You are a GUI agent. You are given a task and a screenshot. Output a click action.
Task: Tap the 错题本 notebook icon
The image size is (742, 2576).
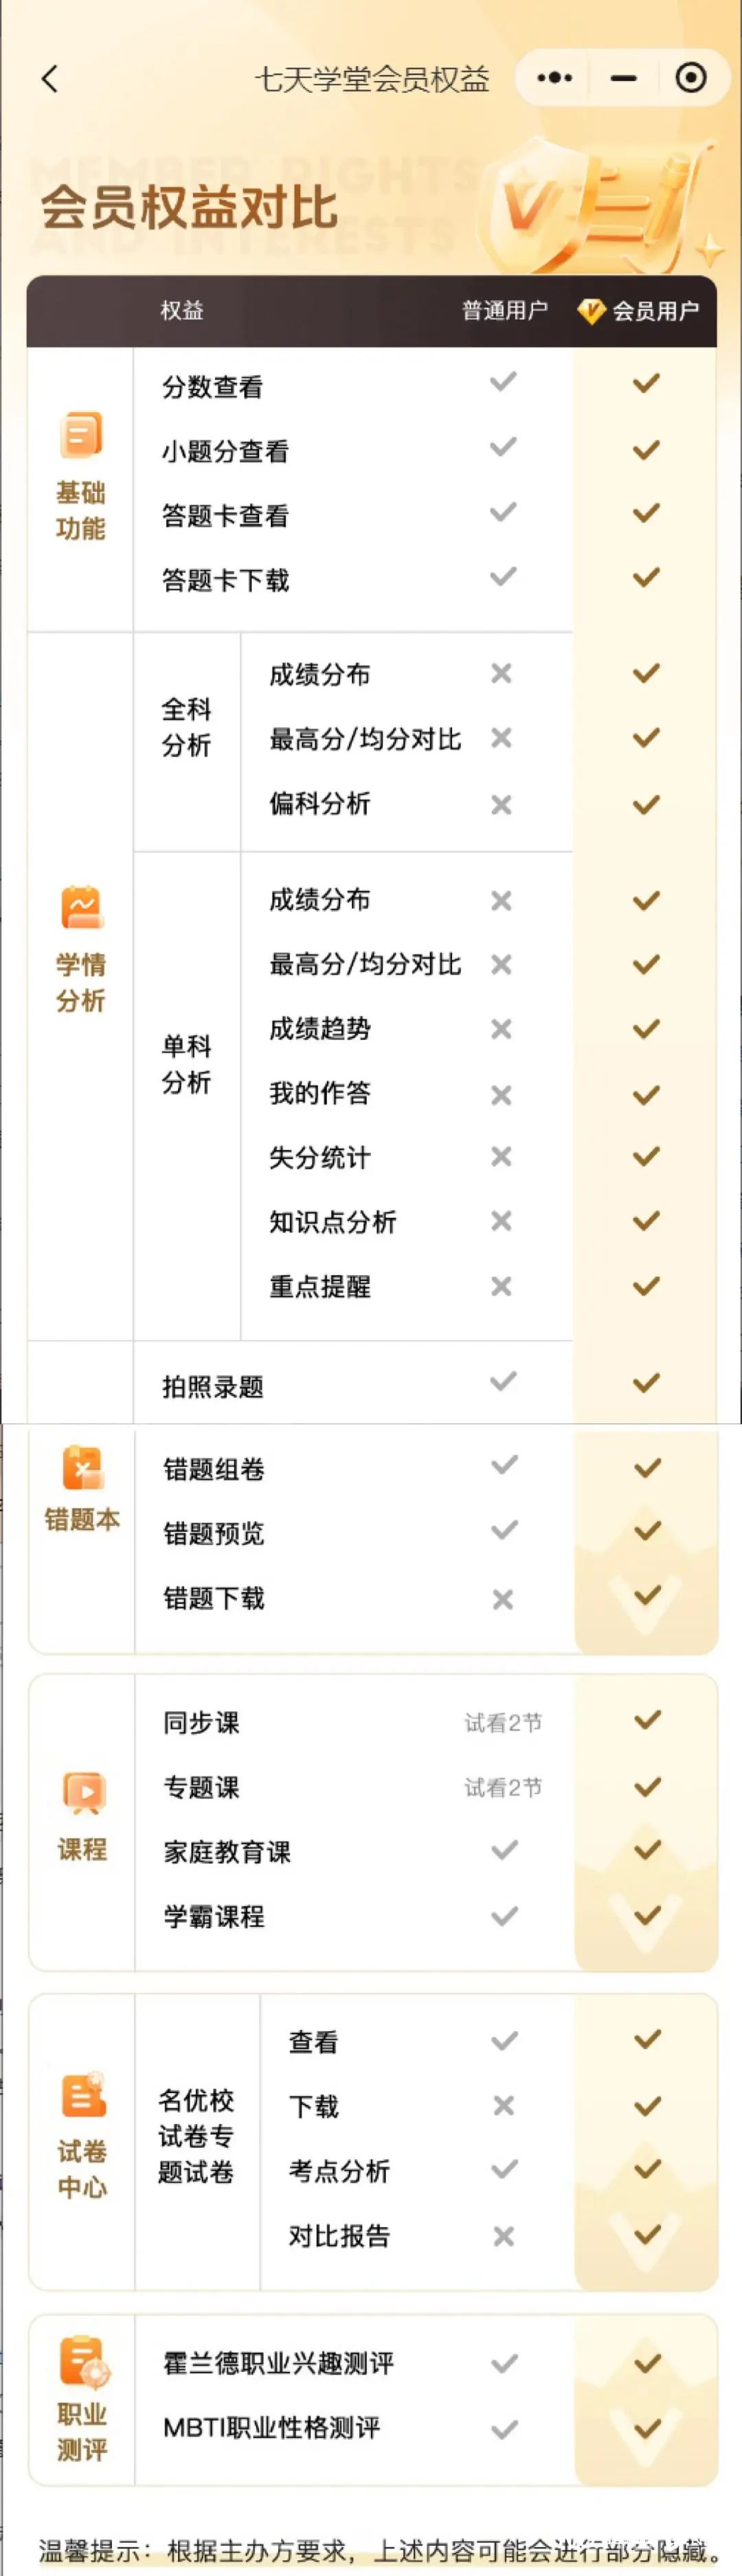coord(82,1469)
